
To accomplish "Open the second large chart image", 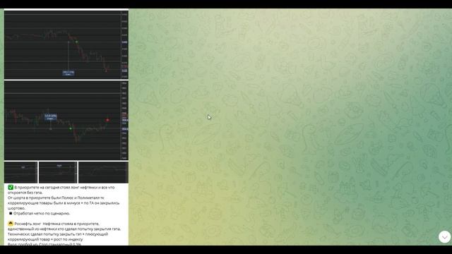I will [66, 121].
